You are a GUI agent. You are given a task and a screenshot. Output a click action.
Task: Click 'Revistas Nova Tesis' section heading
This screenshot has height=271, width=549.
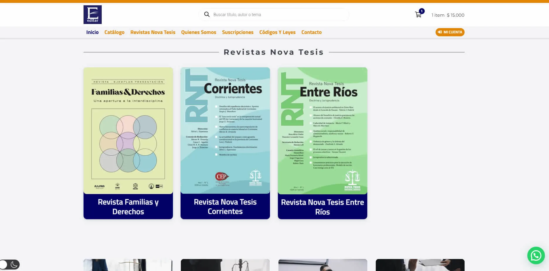274,52
